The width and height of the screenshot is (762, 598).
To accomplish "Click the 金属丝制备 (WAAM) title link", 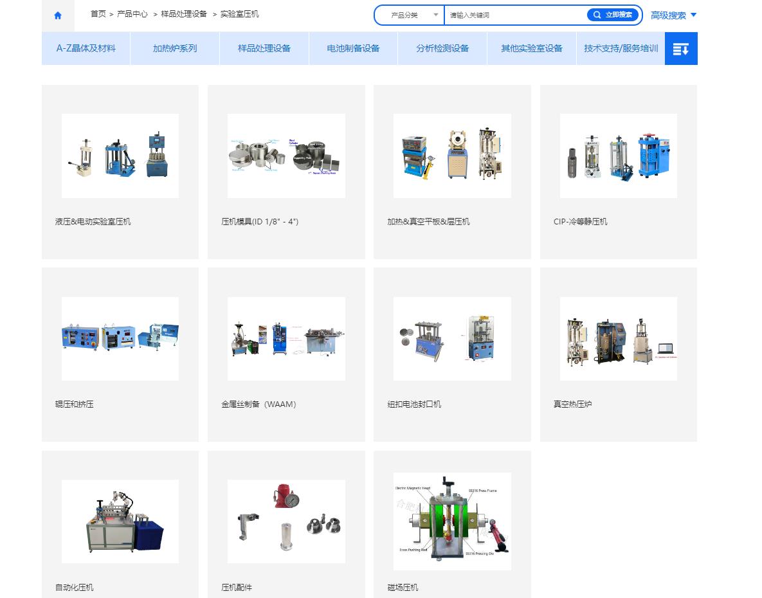I will 259,404.
